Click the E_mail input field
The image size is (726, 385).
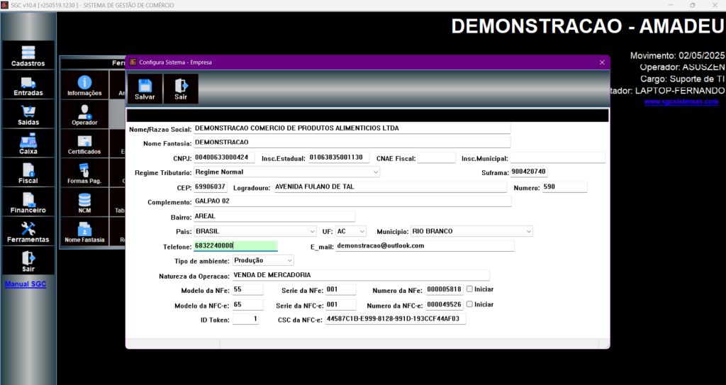click(425, 246)
